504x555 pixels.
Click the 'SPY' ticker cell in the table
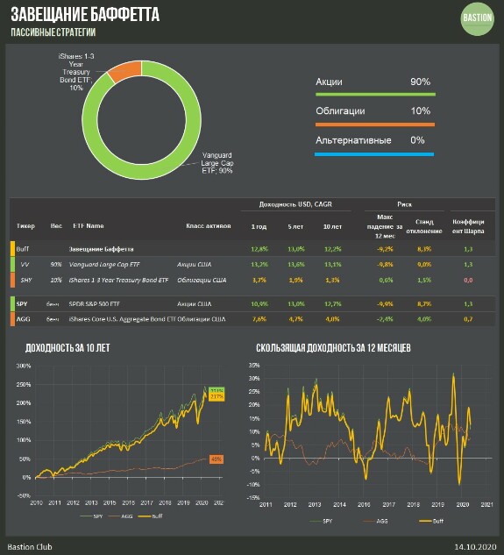coord(22,304)
